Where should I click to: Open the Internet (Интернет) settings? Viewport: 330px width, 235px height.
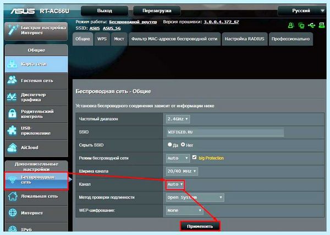pos(36,213)
